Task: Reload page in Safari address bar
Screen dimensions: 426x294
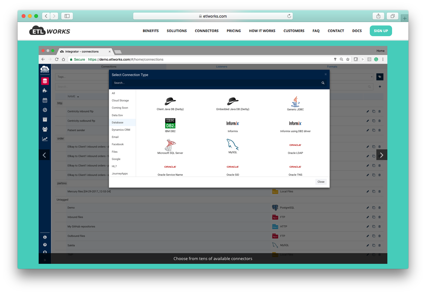Action: coord(289,16)
